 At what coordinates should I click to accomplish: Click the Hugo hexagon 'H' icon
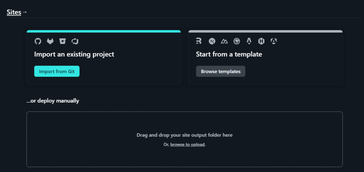261,41
